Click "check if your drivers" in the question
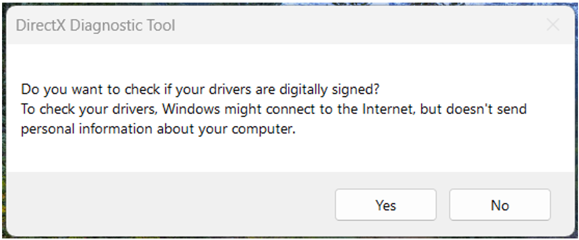The height and width of the screenshot is (240, 579). [190, 89]
